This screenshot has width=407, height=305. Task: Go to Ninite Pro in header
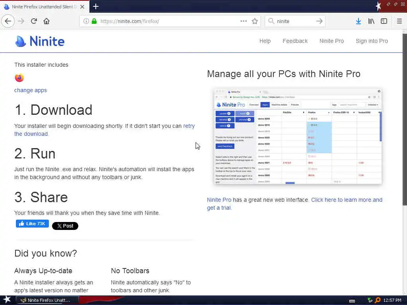coord(331,41)
